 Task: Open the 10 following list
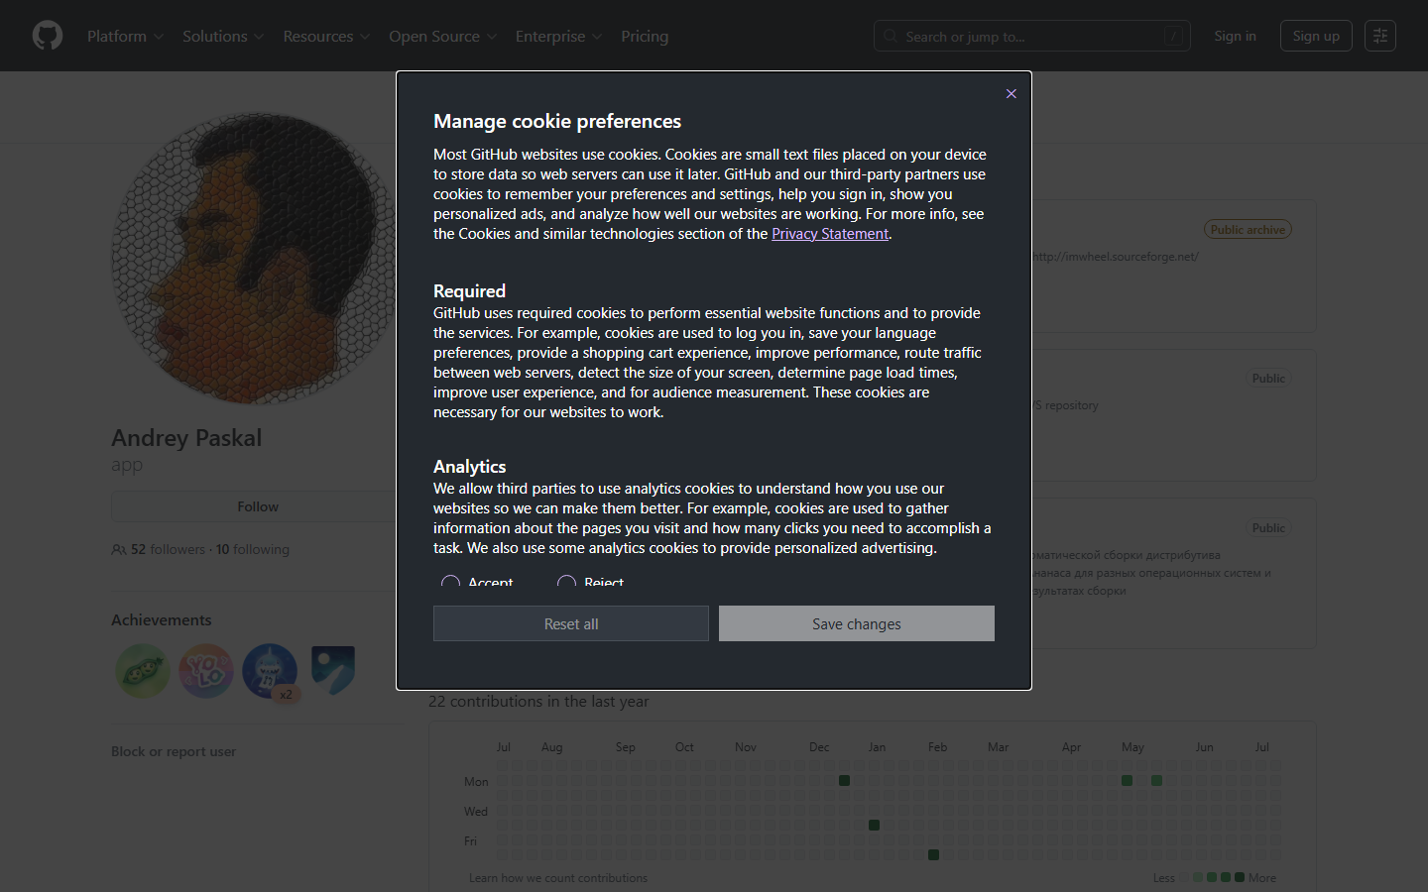click(253, 549)
